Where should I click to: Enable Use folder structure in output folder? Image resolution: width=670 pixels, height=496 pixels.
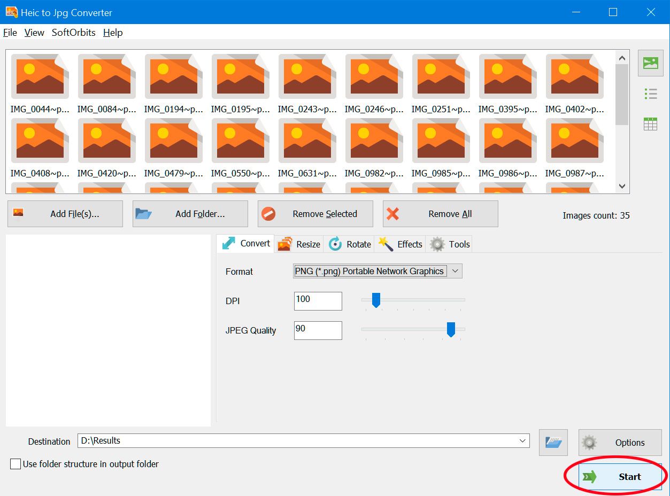[x=16, y=464]
